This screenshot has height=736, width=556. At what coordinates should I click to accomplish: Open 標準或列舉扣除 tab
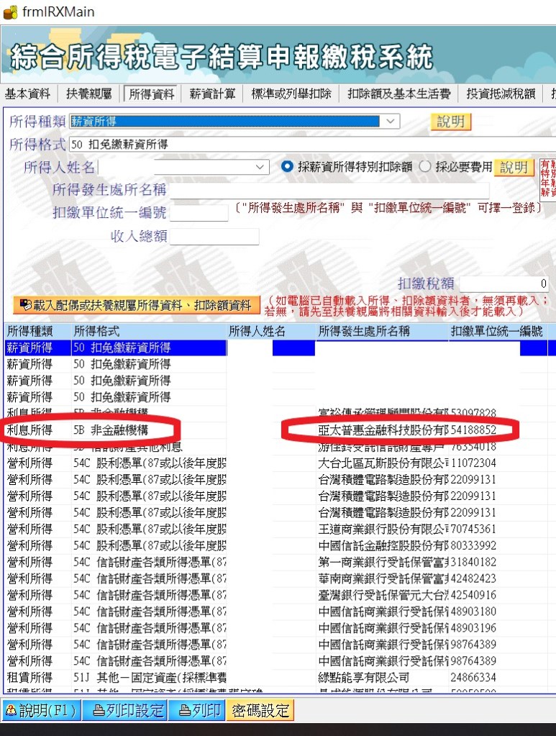(291, 94)
